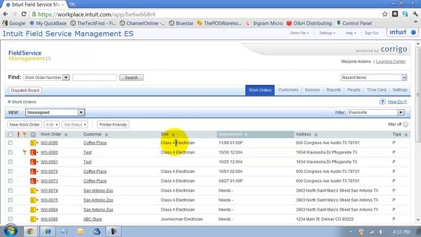
Task: Open the Chrome wrench menu
Action: pyautogui.click(x=415, y=14)
